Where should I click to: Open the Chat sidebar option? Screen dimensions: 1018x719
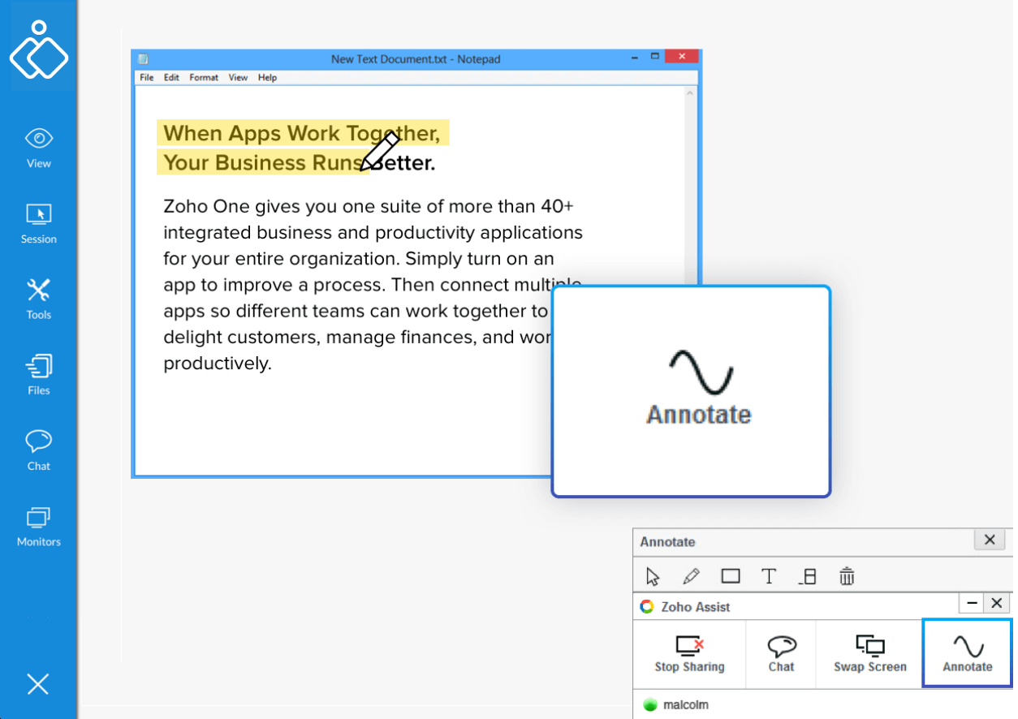point(38,450)
